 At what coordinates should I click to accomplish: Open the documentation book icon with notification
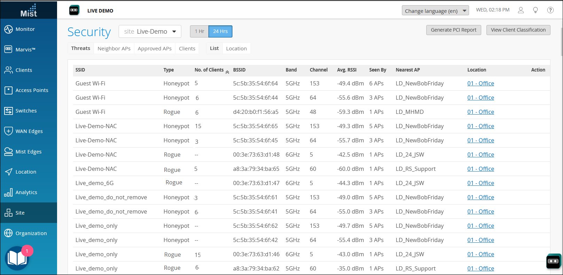[17, 258]
